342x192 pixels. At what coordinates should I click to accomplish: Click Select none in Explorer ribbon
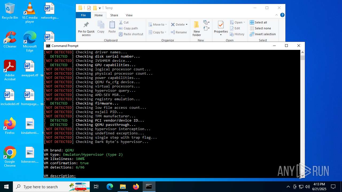click(x=260, y=28)
